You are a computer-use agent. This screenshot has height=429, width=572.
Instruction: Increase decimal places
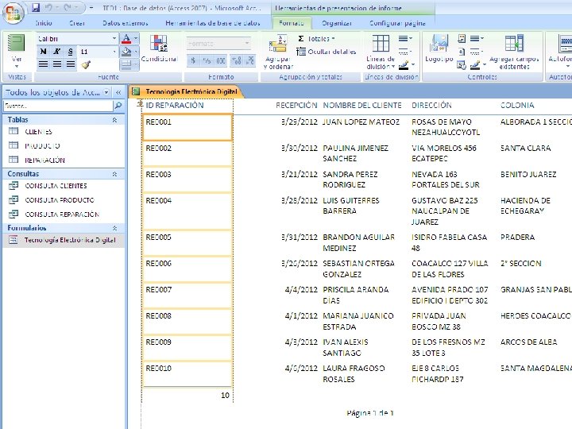[237, 61]
